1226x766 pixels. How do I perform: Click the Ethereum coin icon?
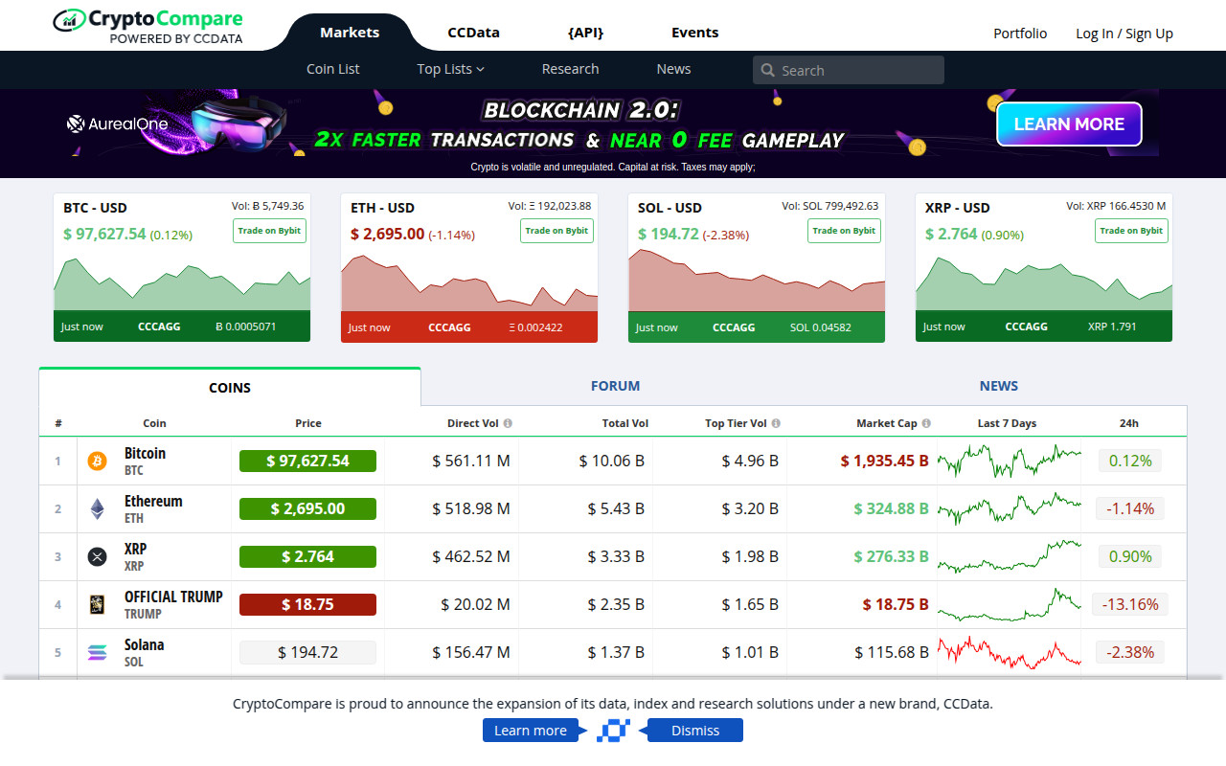98,509
